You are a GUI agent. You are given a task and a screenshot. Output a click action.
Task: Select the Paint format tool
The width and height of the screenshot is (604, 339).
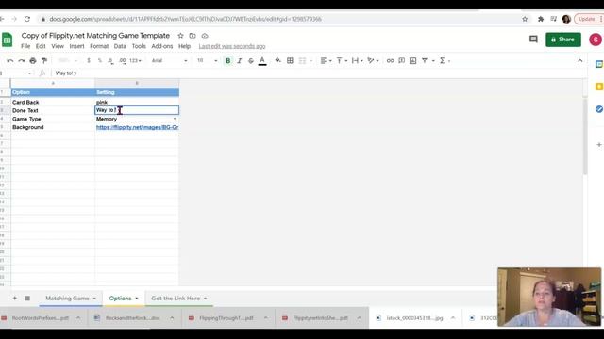pos(44,60)
